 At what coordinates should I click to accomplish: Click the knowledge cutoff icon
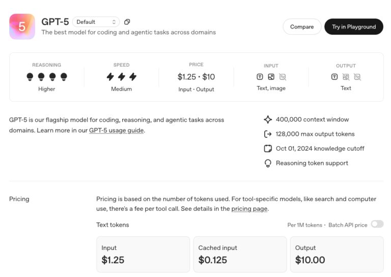[x=268, y=149]
